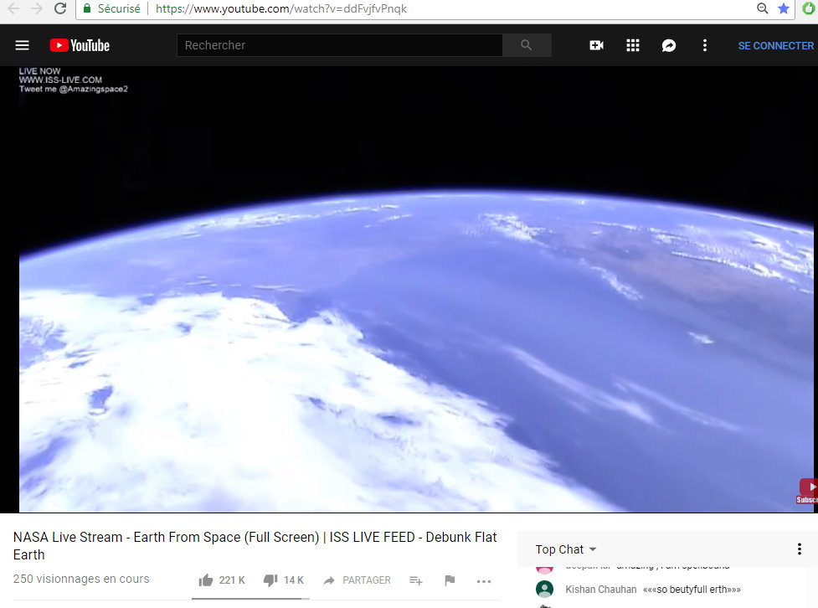The image size is (818, 608).
Task: Open the green browser extension icon
Action: (809, 8)
